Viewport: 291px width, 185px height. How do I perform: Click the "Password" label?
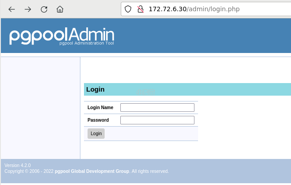(x=98, y=120)
